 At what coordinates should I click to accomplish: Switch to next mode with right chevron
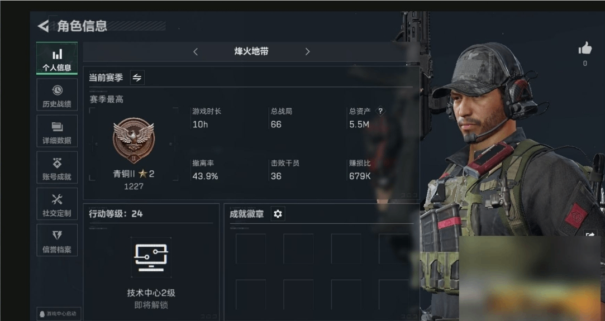(x=307, y=51)
